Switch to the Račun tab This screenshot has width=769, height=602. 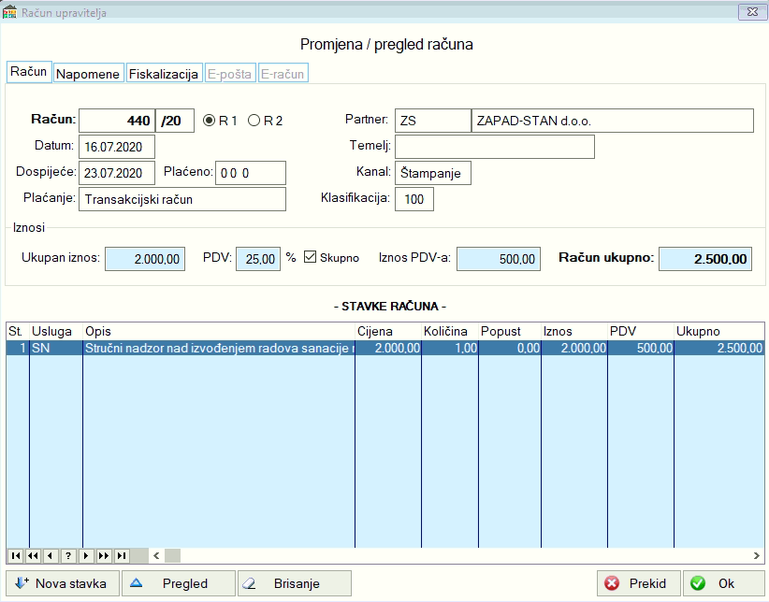(x=29, y=72)
